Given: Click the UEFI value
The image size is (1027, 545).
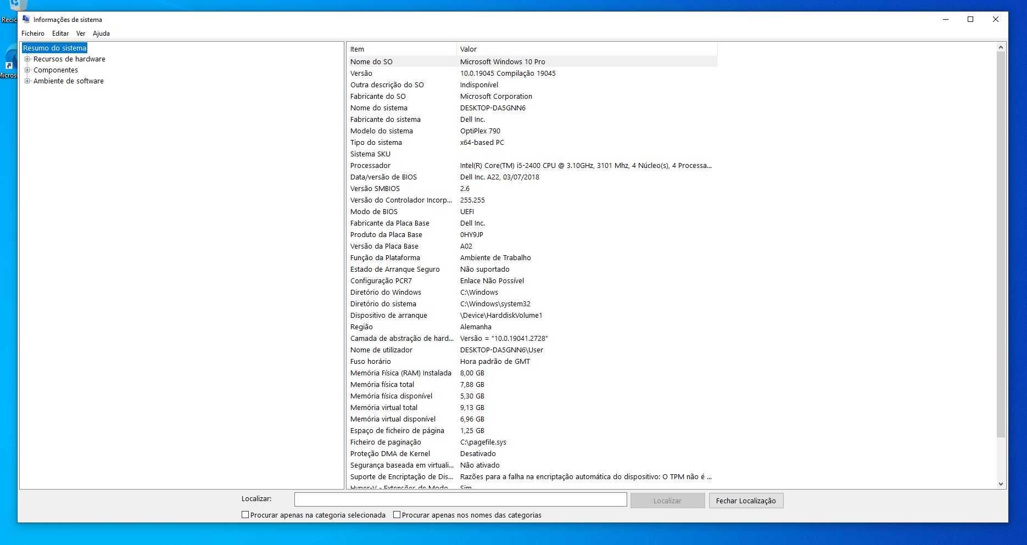Looking at the screenshot, I should click(467, 212).
